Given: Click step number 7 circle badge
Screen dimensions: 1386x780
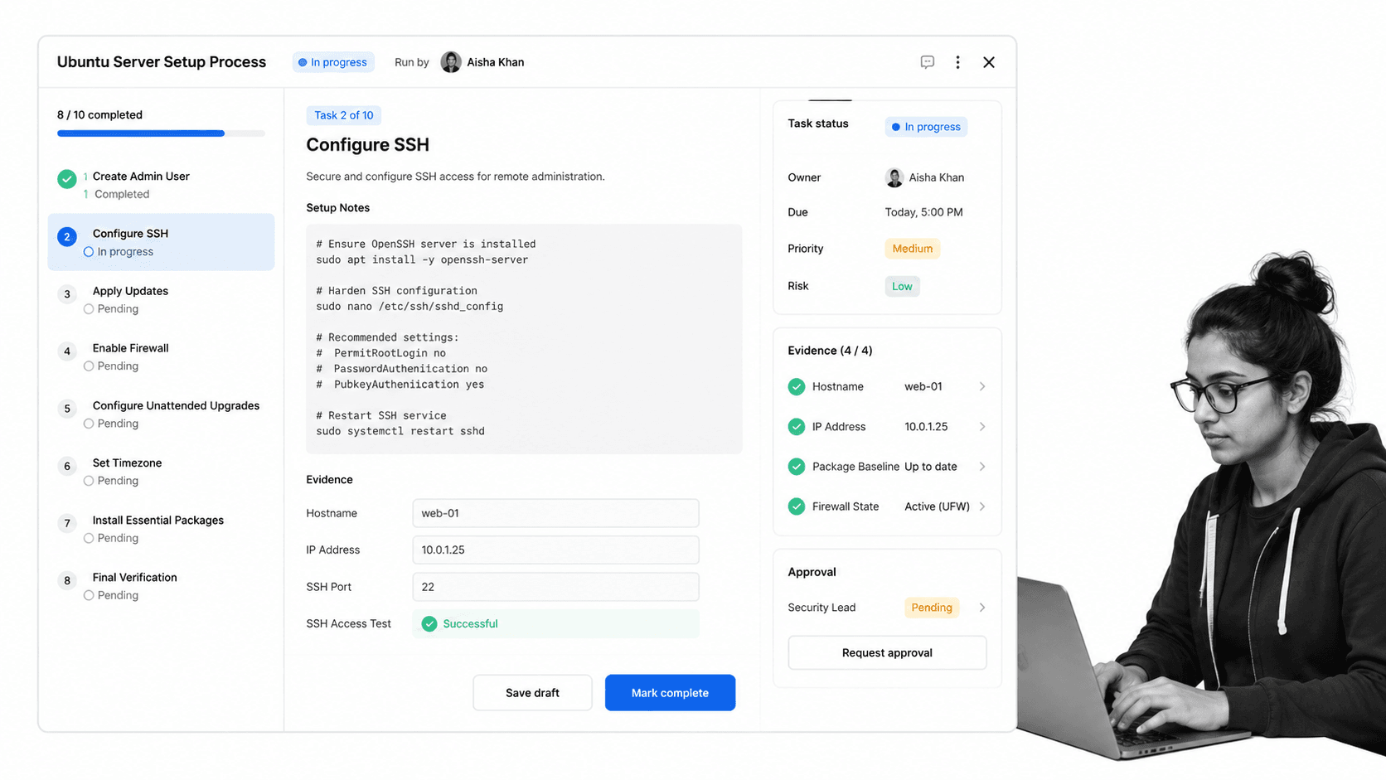Looking at the screenshot, I should point(67,522).
